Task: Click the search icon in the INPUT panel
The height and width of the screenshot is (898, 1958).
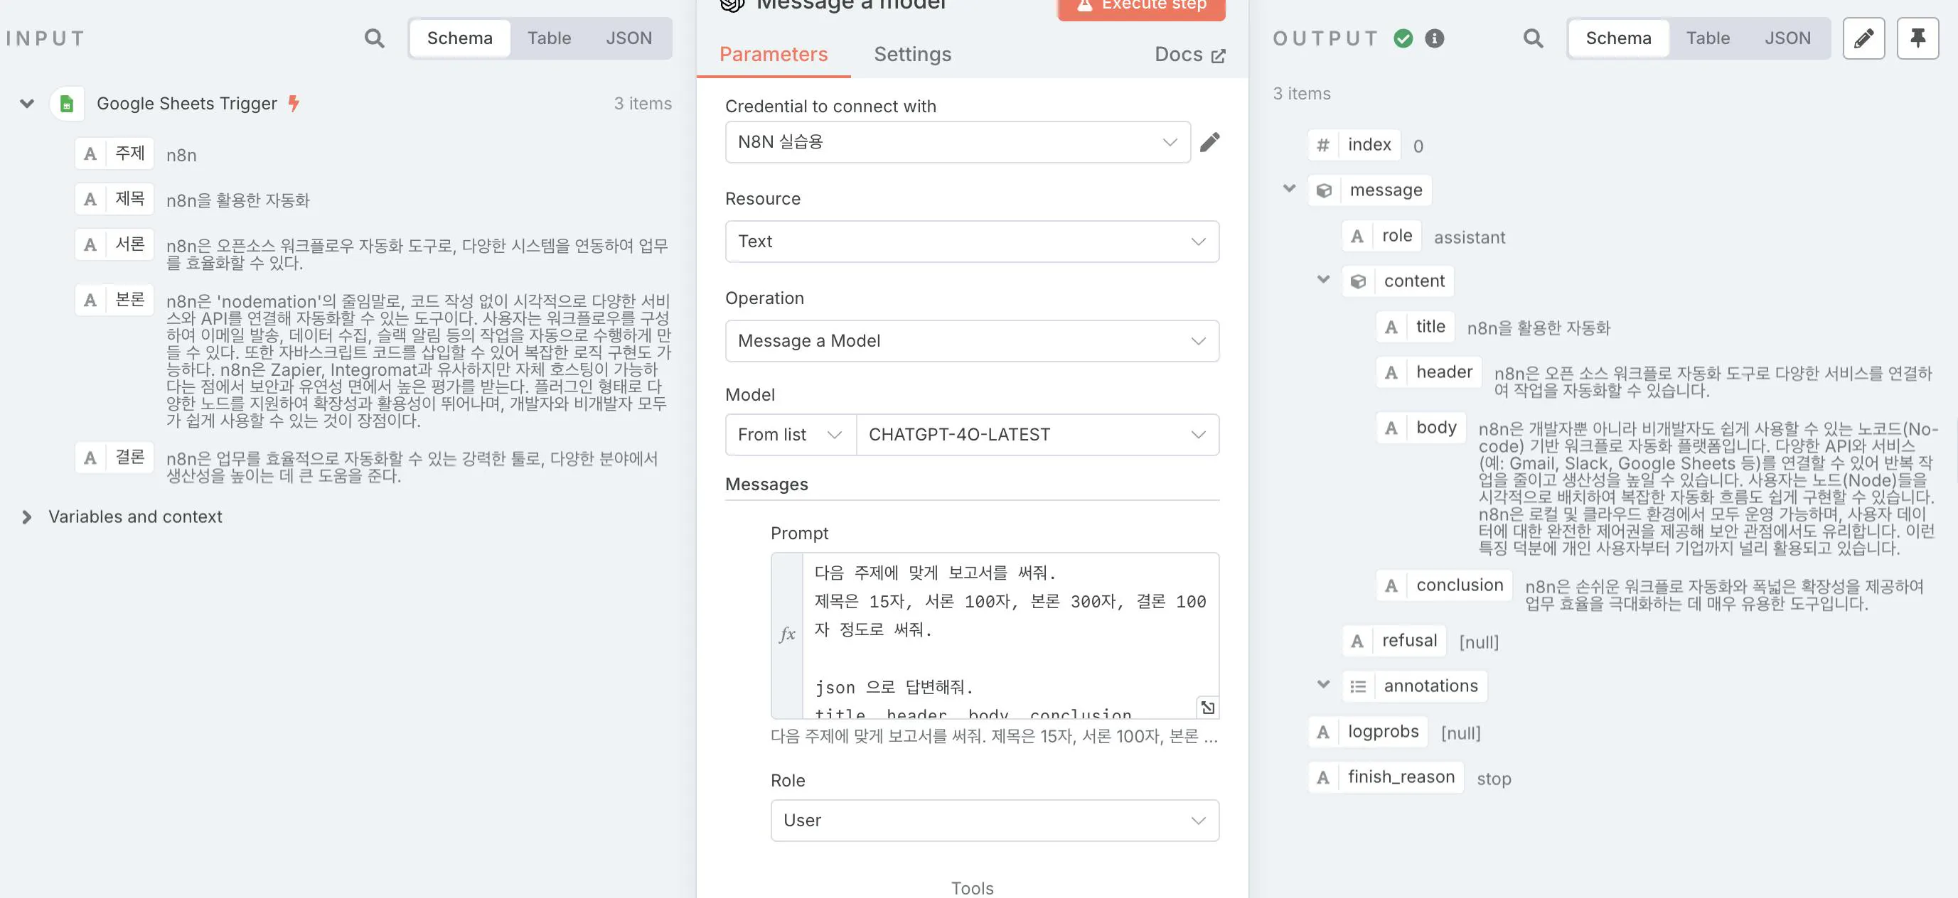Action: pyautogui.click(x=374, y=38)
